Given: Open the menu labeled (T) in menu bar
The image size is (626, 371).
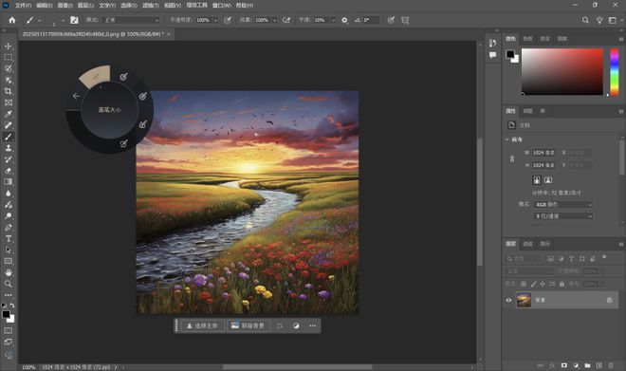Looking at the screenshot, I should (x=151, y=5).
